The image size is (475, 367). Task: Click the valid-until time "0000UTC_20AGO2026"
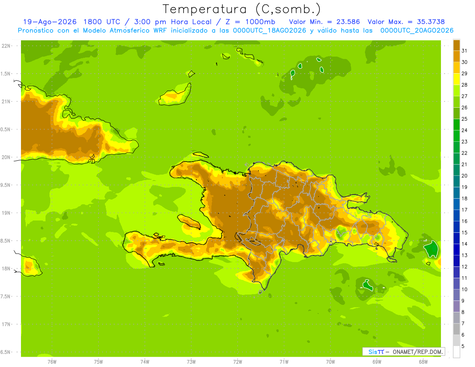click(x=417, y=30)
